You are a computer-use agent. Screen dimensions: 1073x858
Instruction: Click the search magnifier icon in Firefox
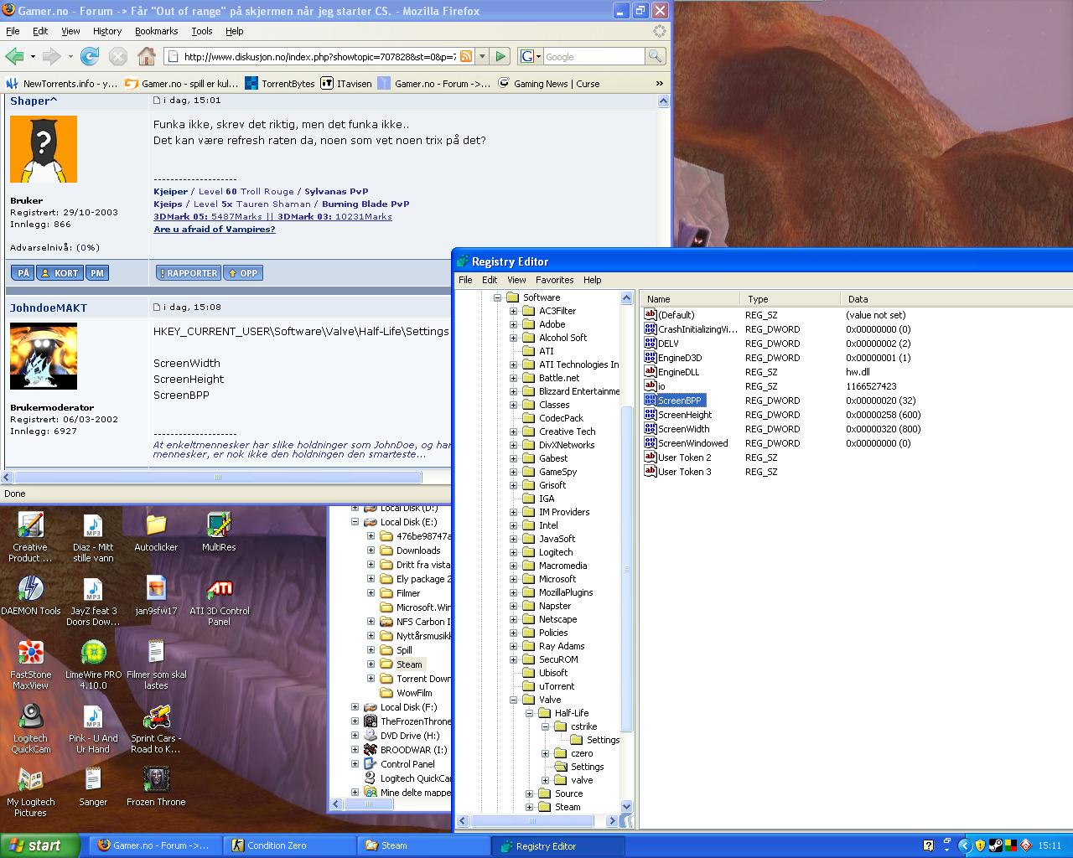[x=656, y=56]
